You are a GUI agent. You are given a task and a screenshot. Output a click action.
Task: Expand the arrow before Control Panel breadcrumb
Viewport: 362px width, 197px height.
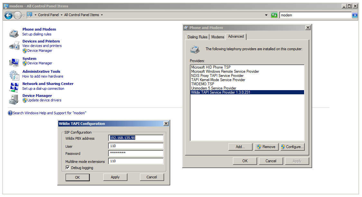click(x=35, y=15)
